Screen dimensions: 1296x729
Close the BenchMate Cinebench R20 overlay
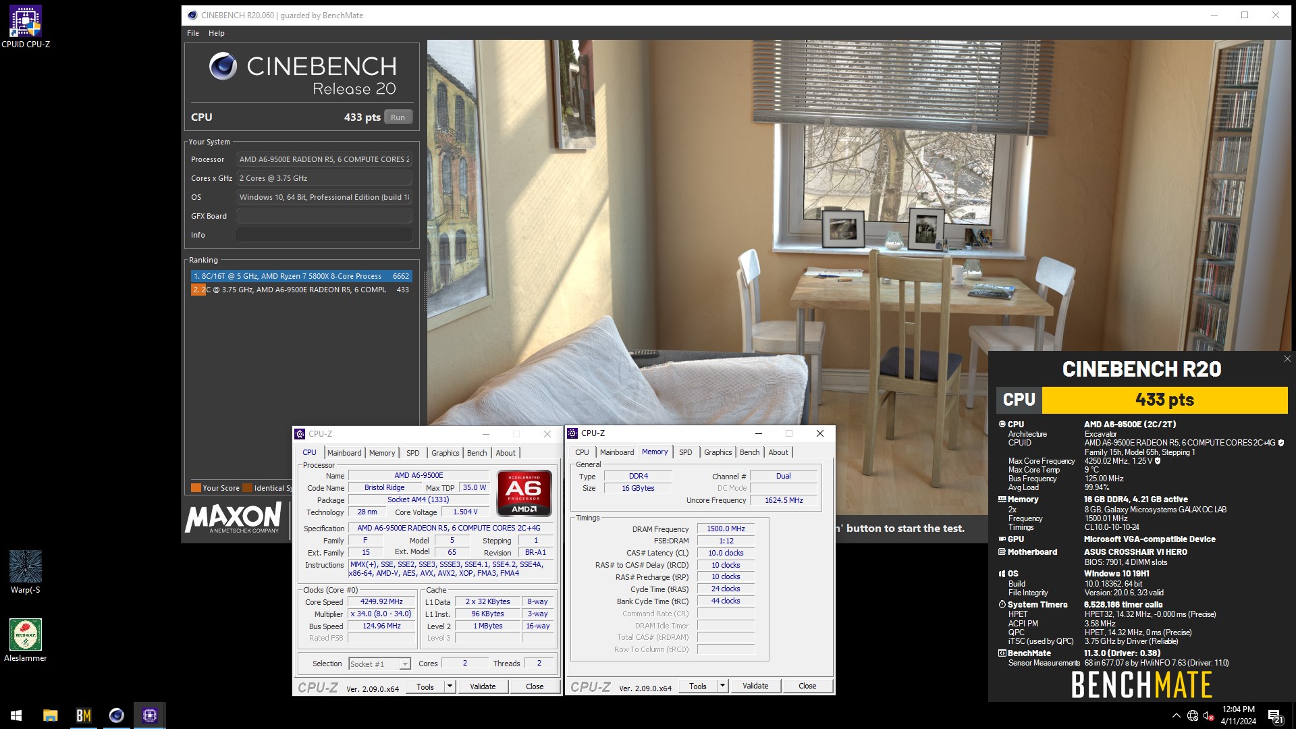click(1287, 359)
